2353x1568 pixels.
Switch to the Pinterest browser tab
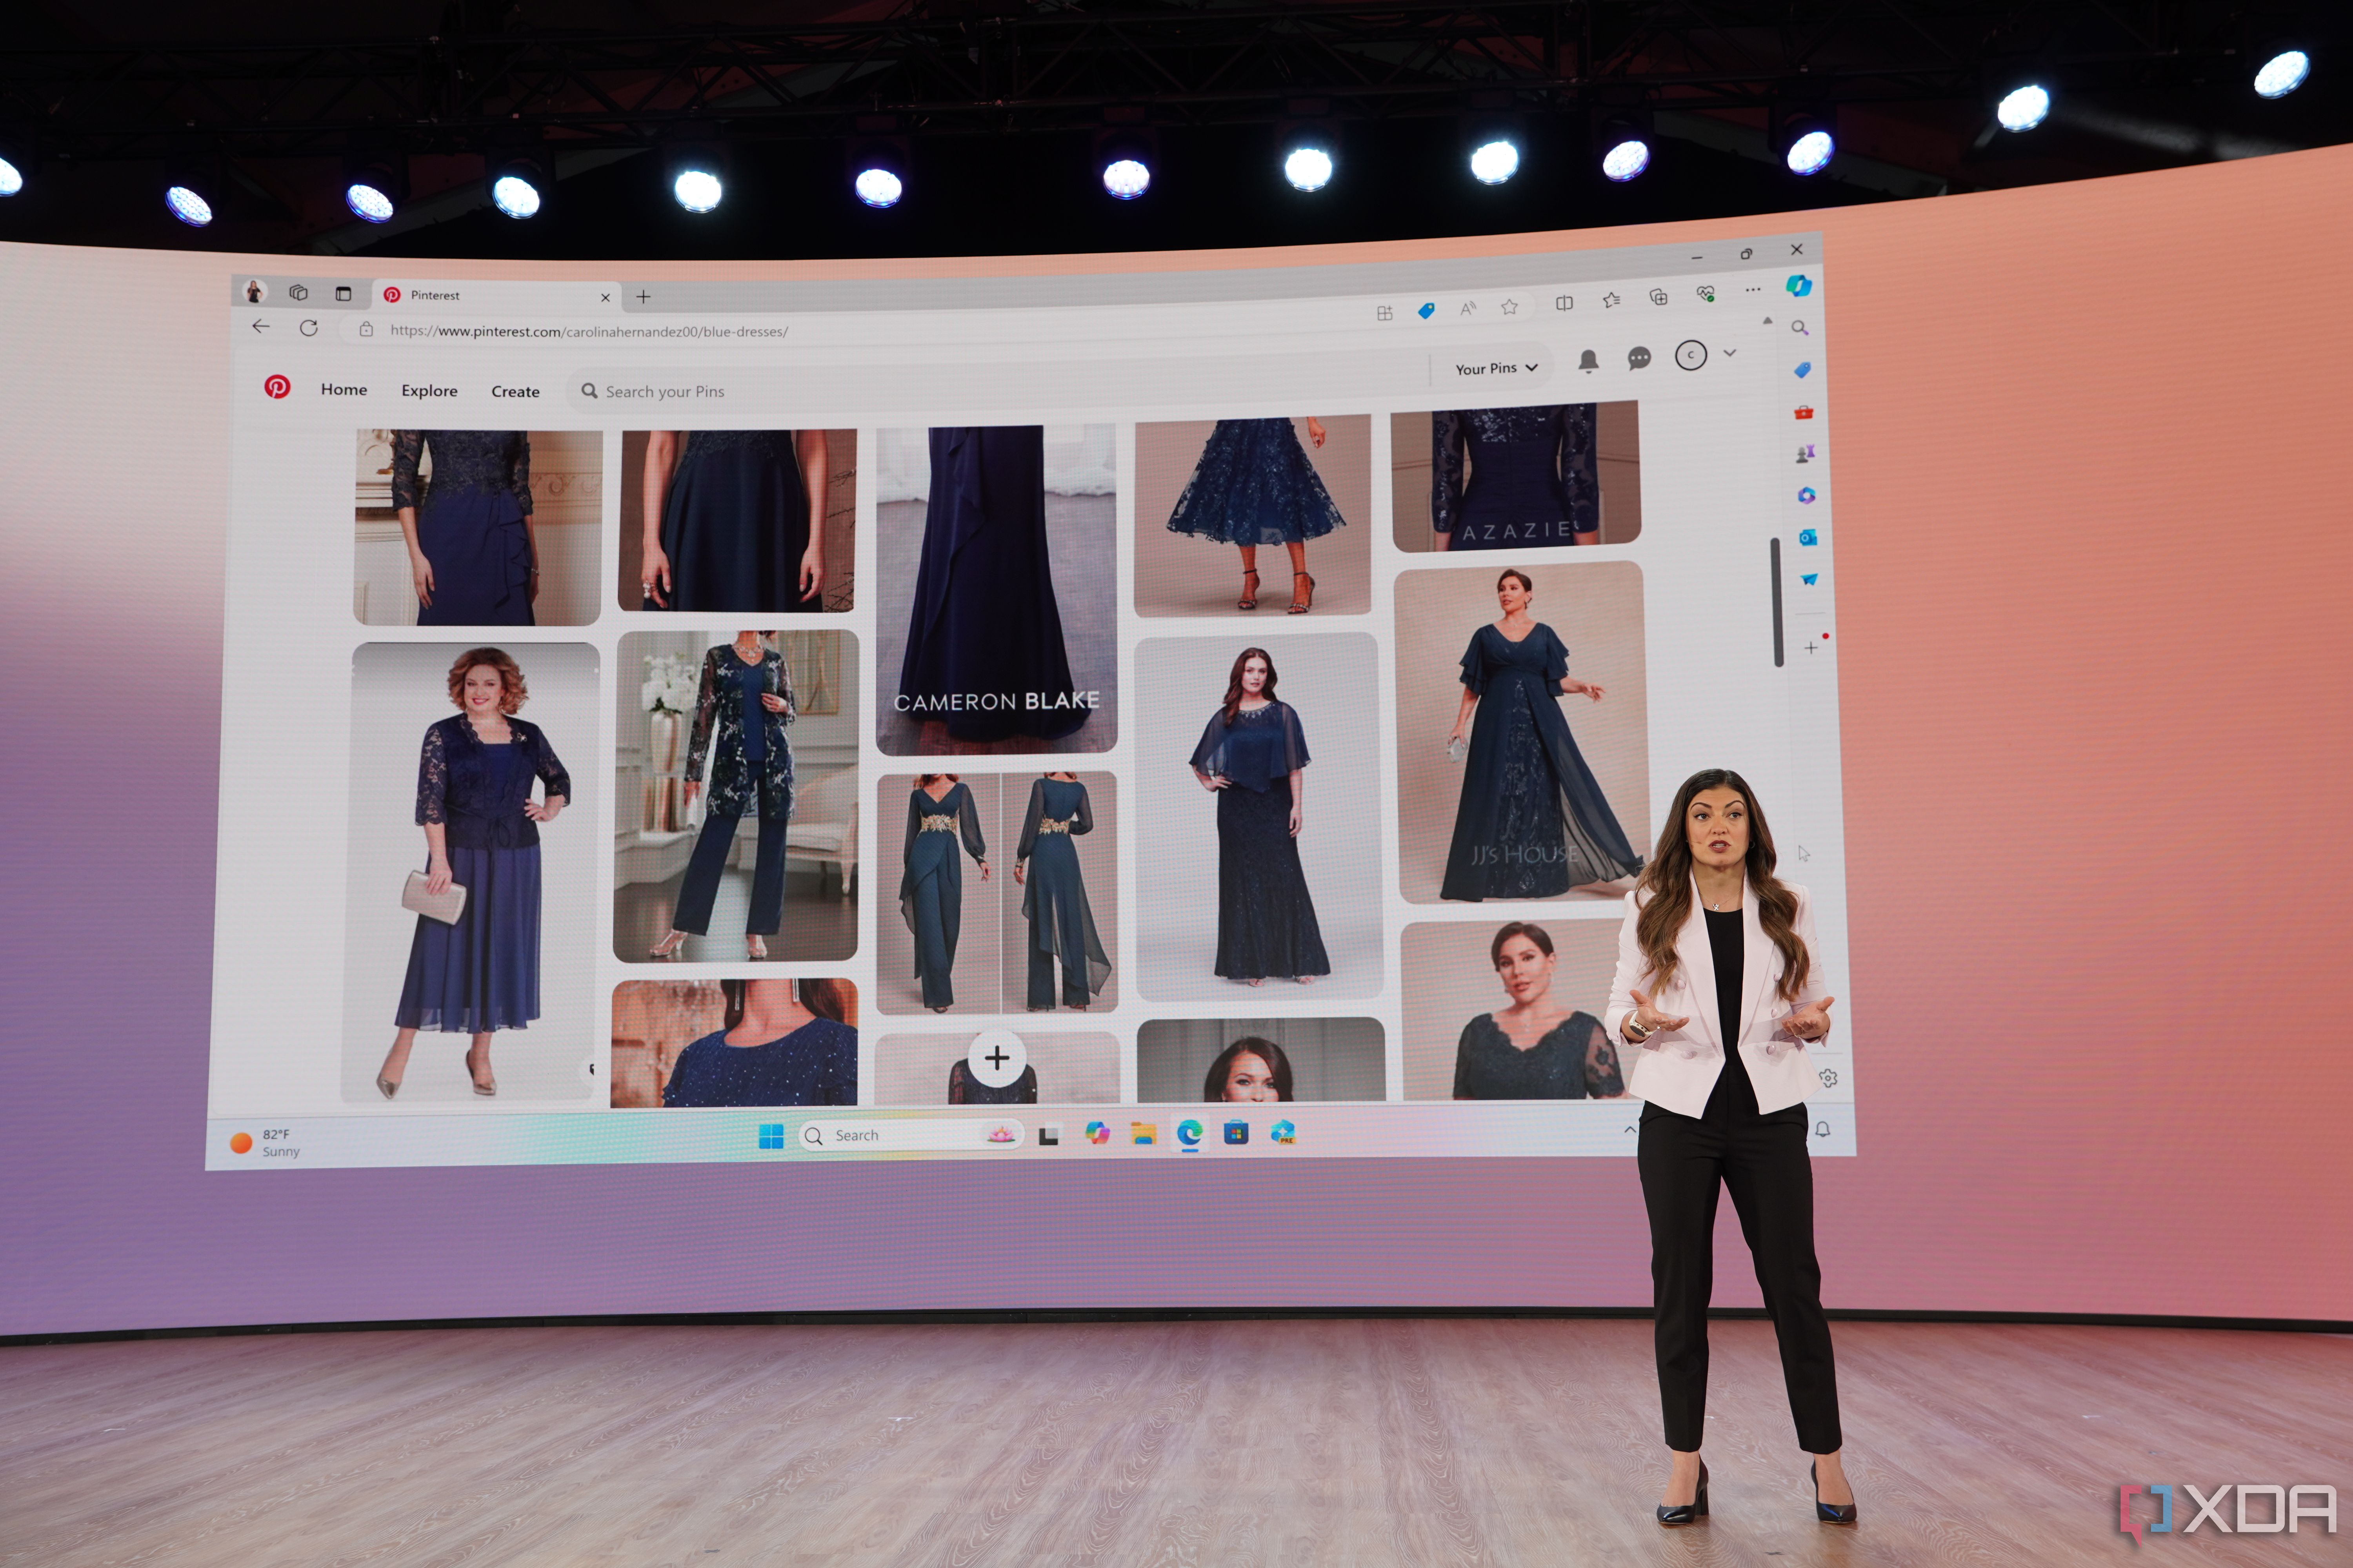497,295
